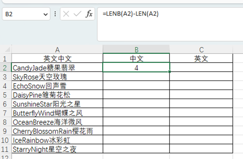
Task: Click cell DaisyPine雏菊花松
Action: (57, 94)
